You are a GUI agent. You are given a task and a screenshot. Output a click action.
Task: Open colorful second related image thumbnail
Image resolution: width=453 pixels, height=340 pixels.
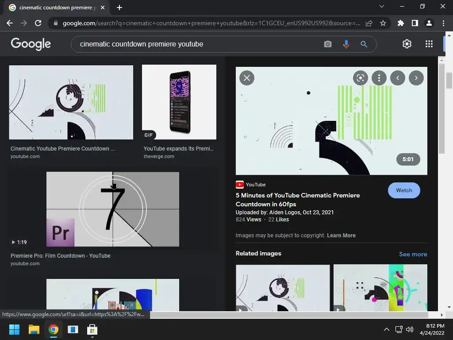coord(380,288)
